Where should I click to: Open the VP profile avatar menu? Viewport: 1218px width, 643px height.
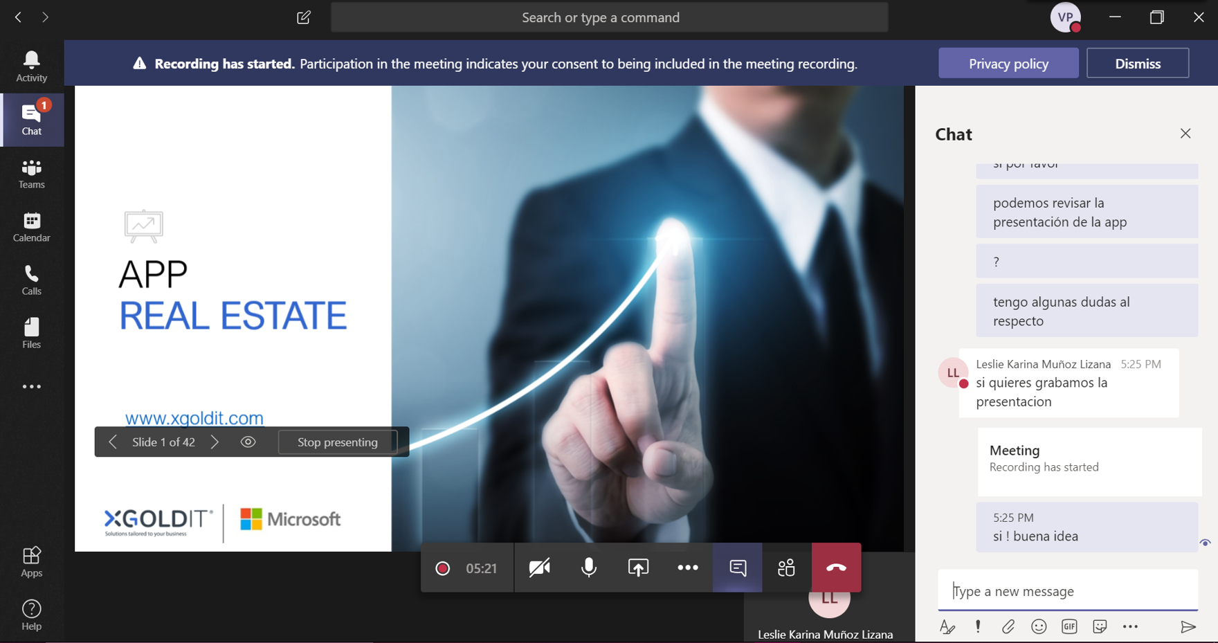click(1065, 17)
